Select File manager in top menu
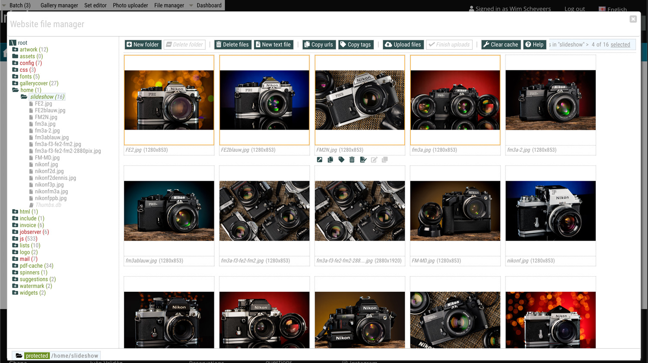 point(169,5)
